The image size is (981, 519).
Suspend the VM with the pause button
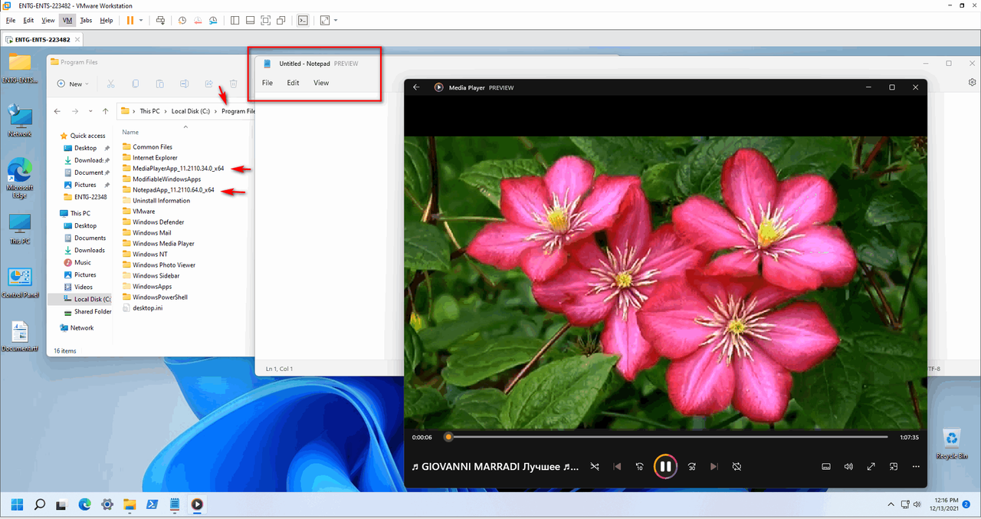[130, 20]
